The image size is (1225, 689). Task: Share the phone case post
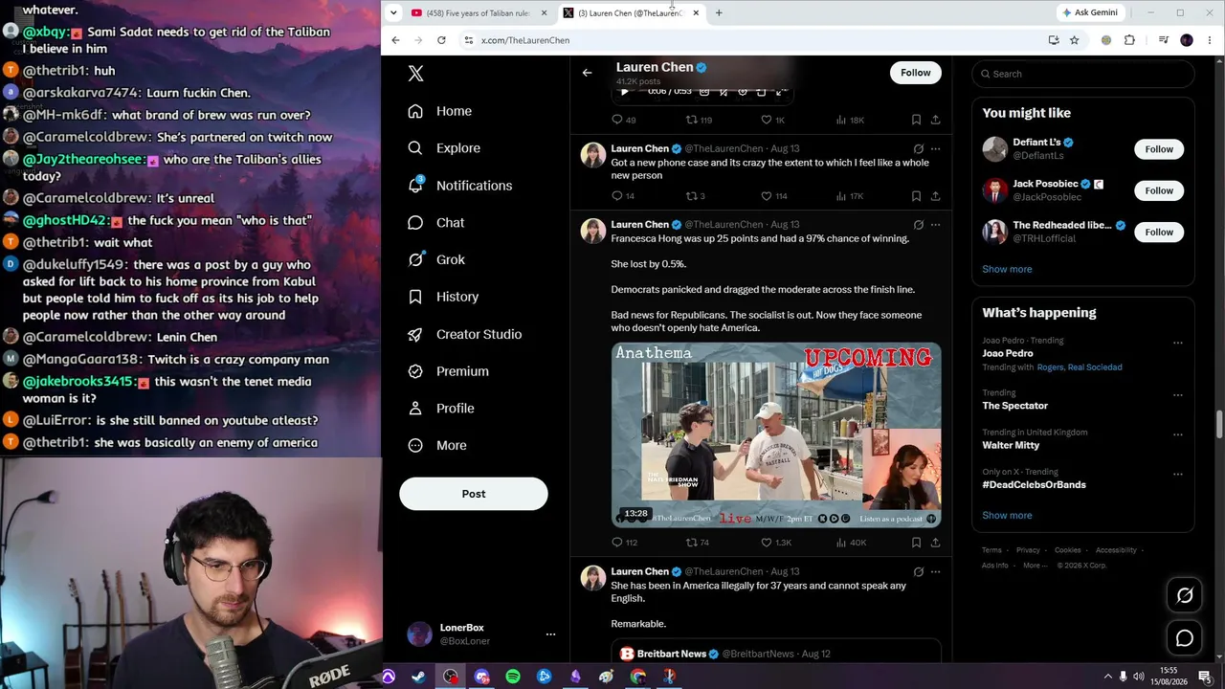tap(935, 196)
